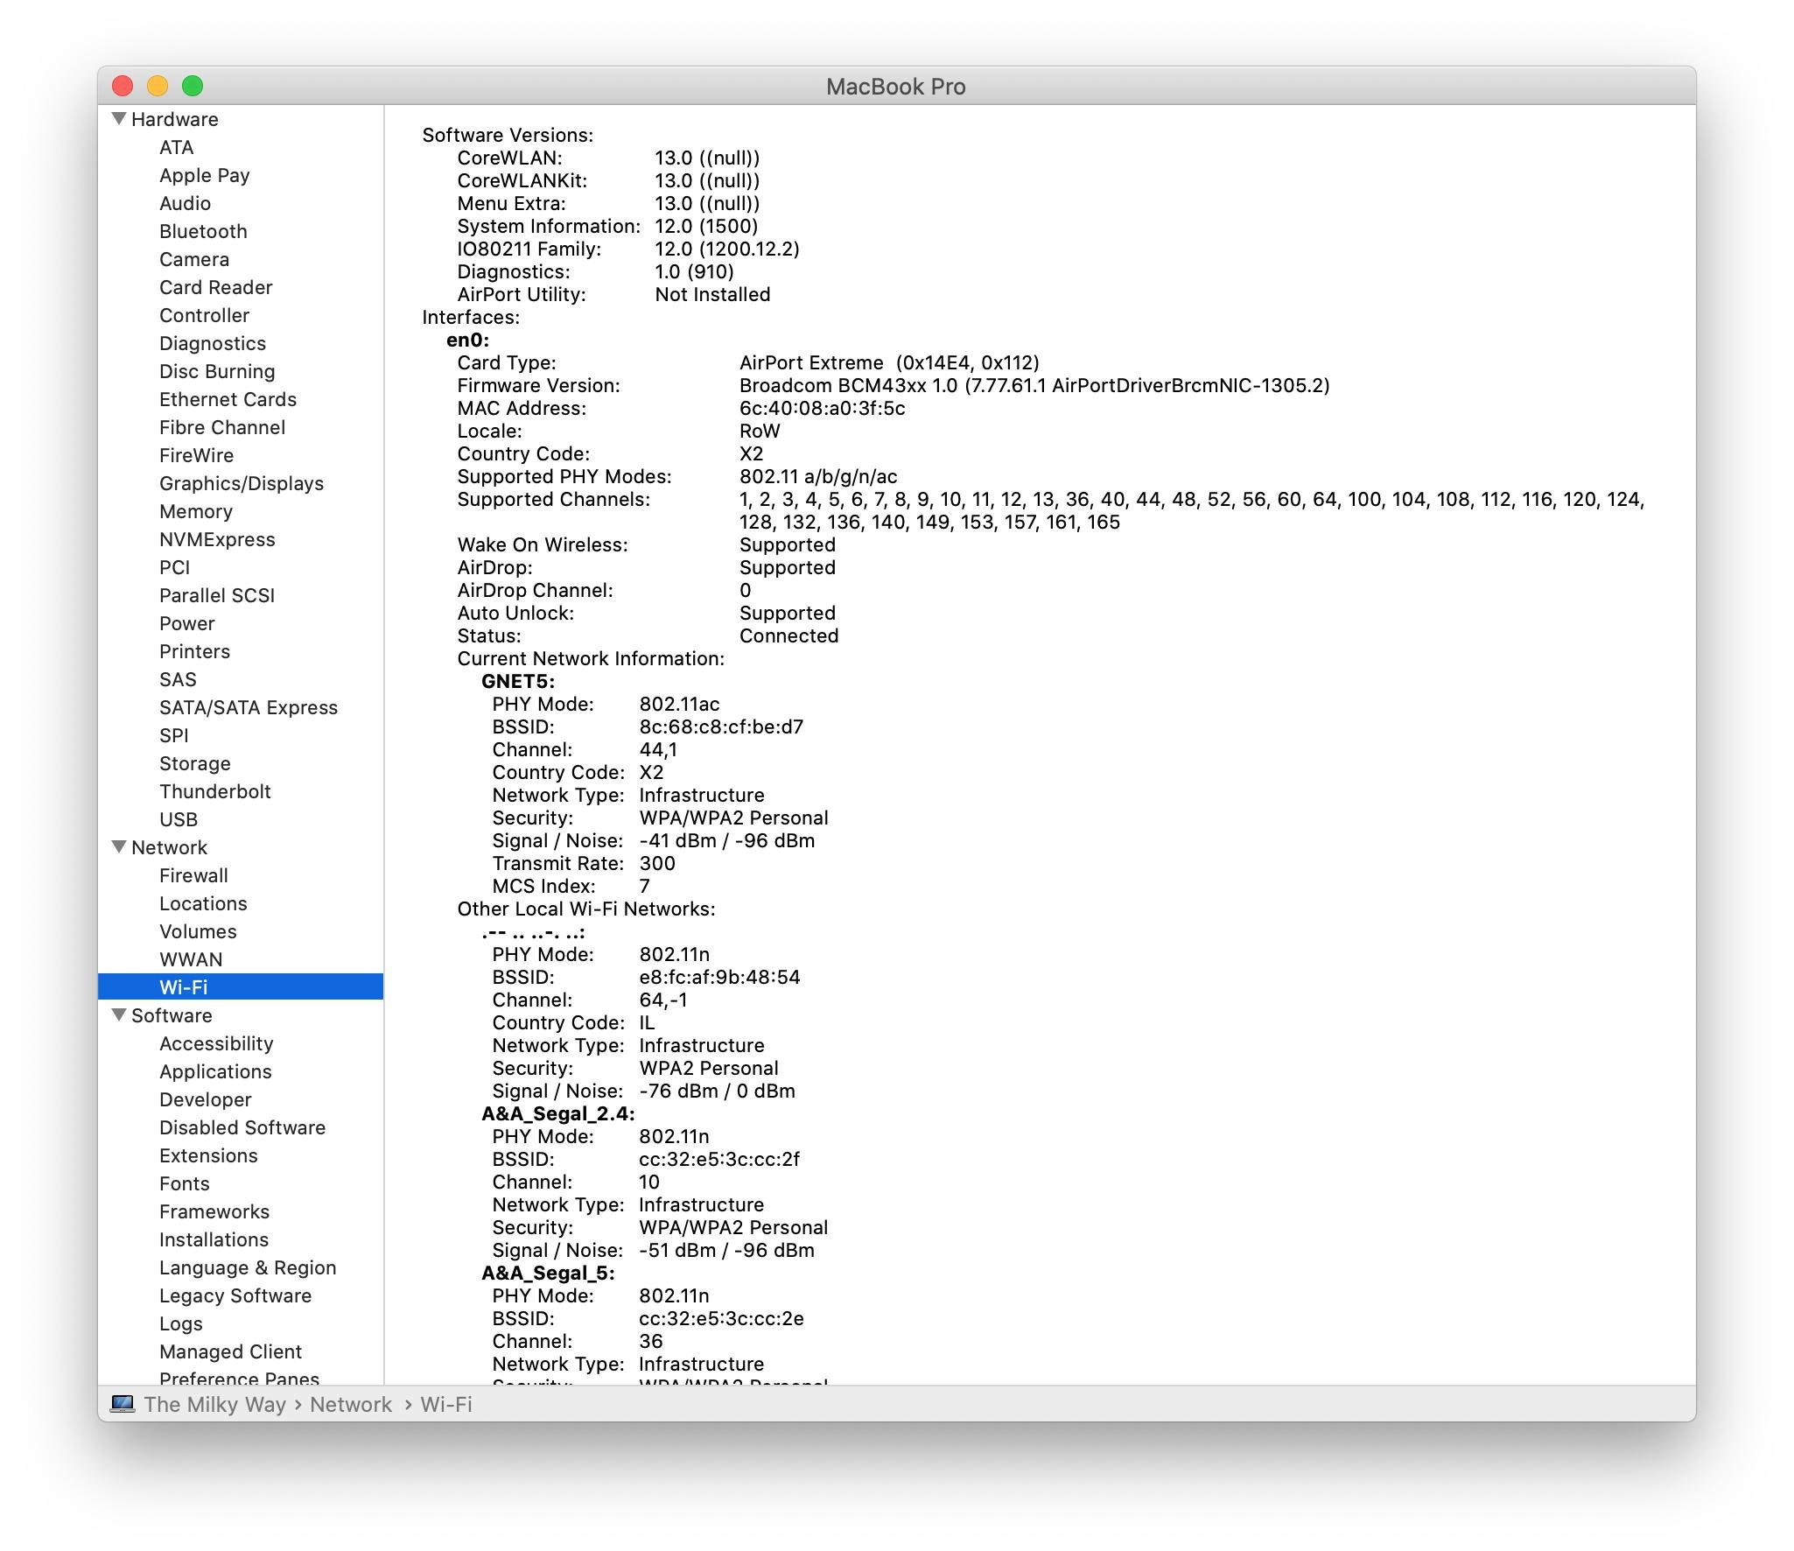The image size is (1794, 1551).
Task: Select Extensions in the sidebar
Action: pyautogui.click(x=208, y=1155)
